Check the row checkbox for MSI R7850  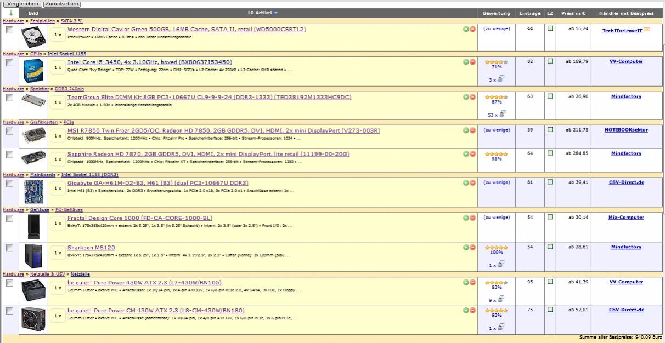9,132
